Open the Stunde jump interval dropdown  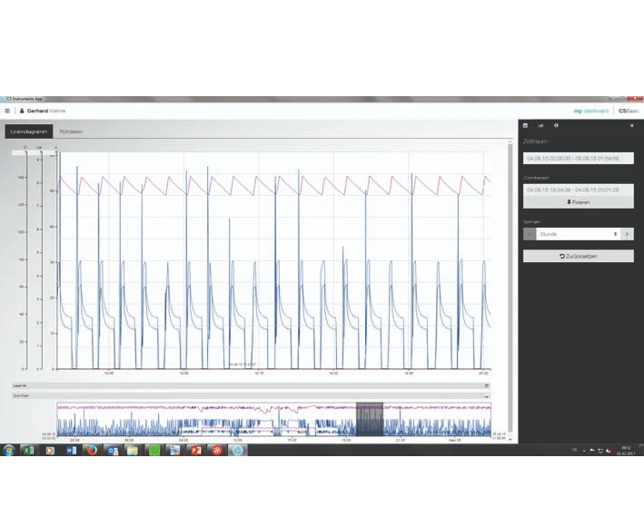(579, 234)
